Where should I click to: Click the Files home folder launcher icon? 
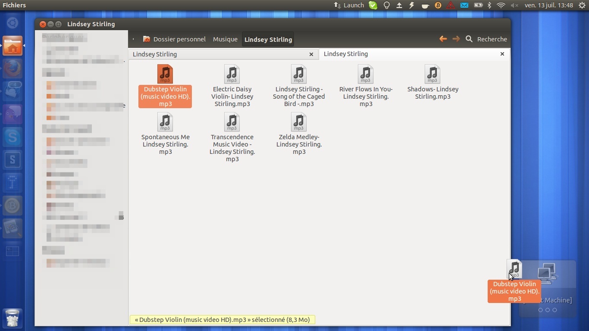[x=13, y=46]
